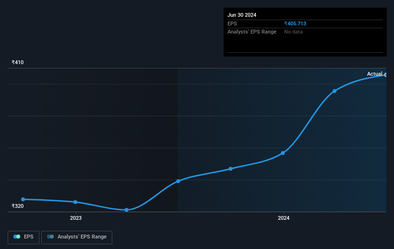Click the Jun 30 2024 tooltip date
Viewport: 394px width, 249px height.
pos(242,15)
